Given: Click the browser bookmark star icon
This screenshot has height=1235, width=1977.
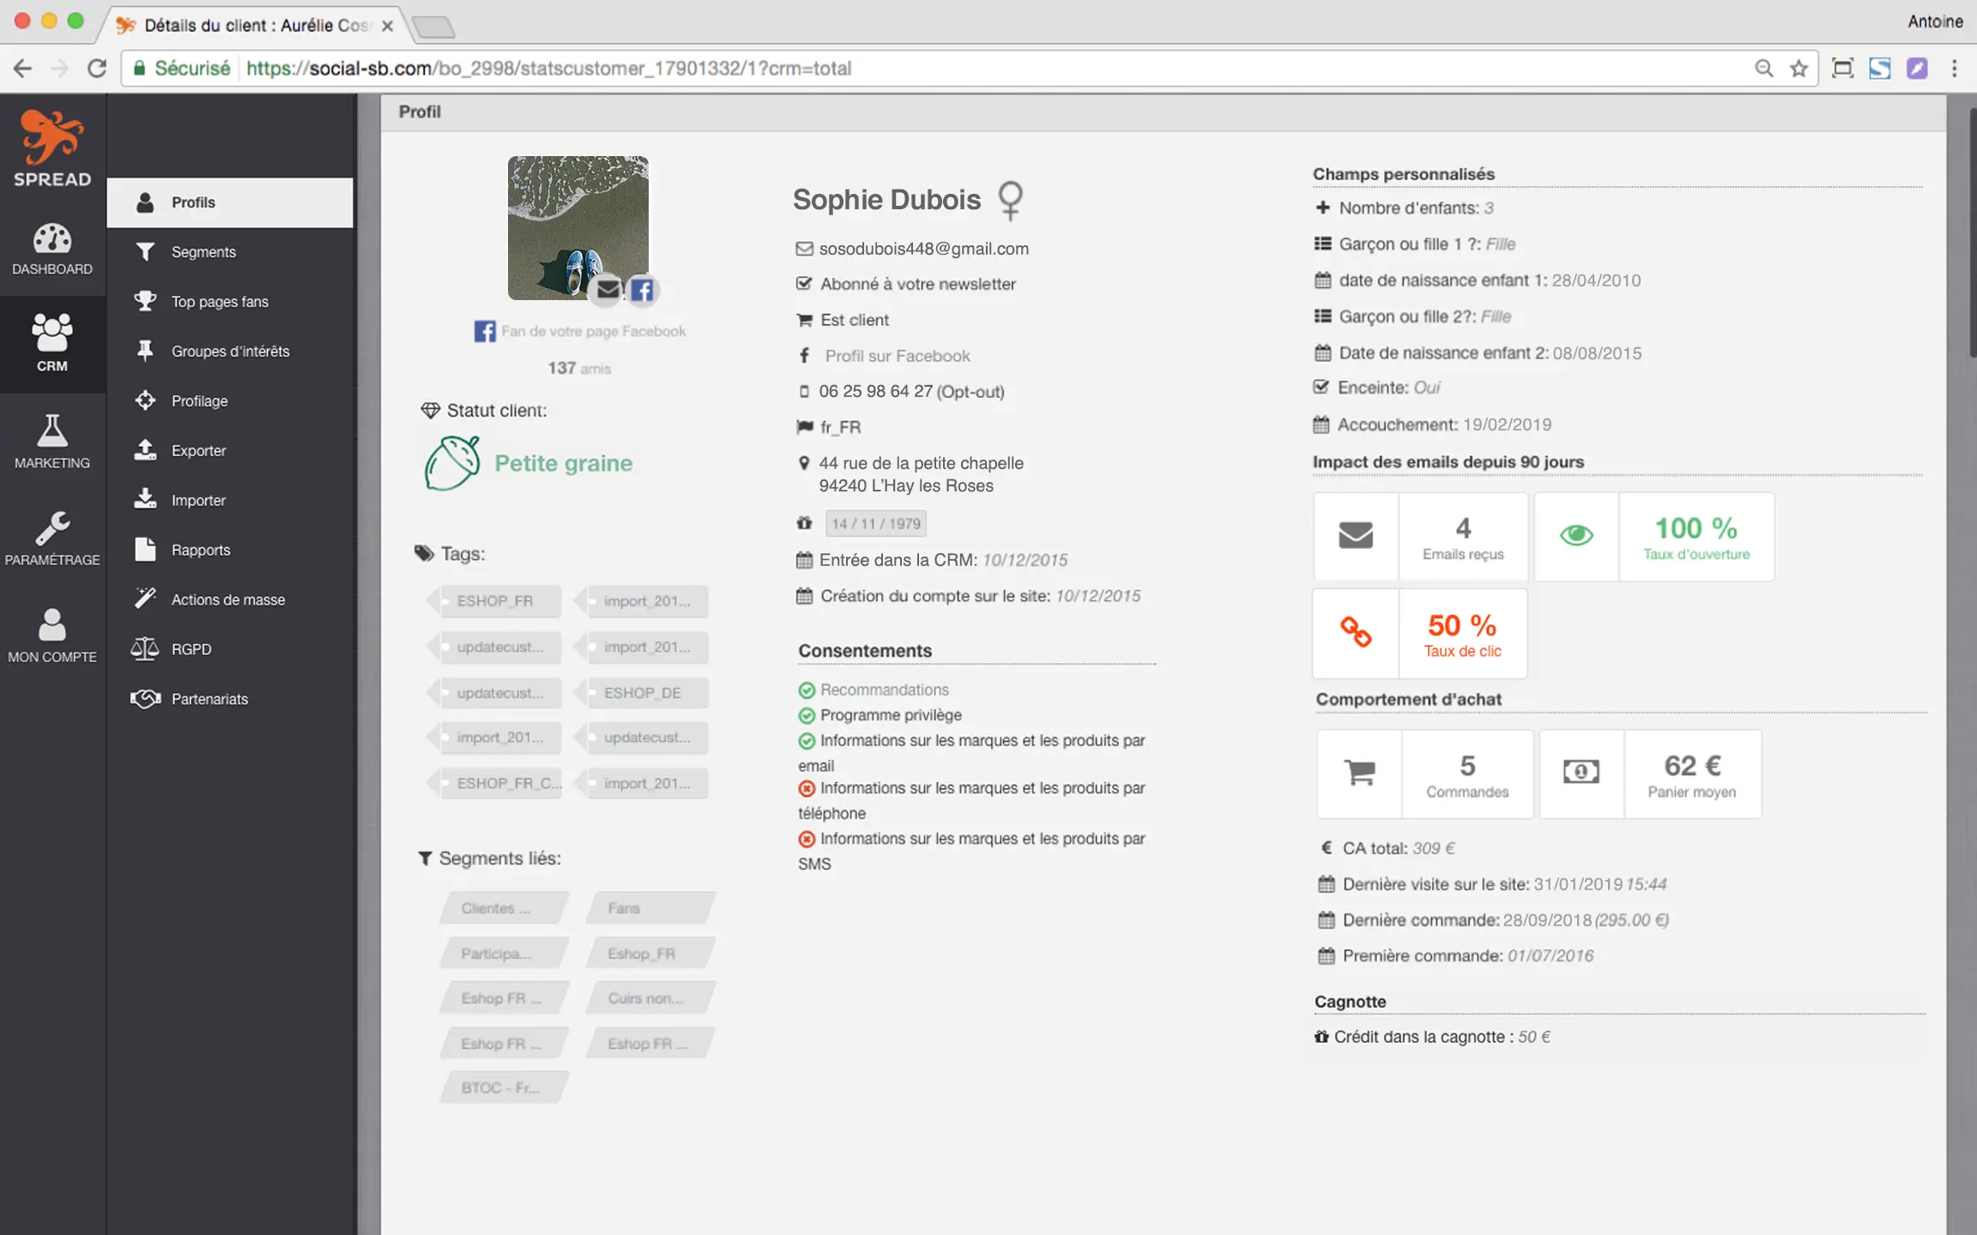Looking at the screenshot, I should pyautogui.click(x=1799, y=69).
